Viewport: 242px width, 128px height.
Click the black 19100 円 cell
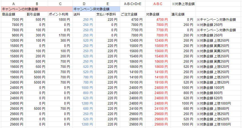coord(133,82)
